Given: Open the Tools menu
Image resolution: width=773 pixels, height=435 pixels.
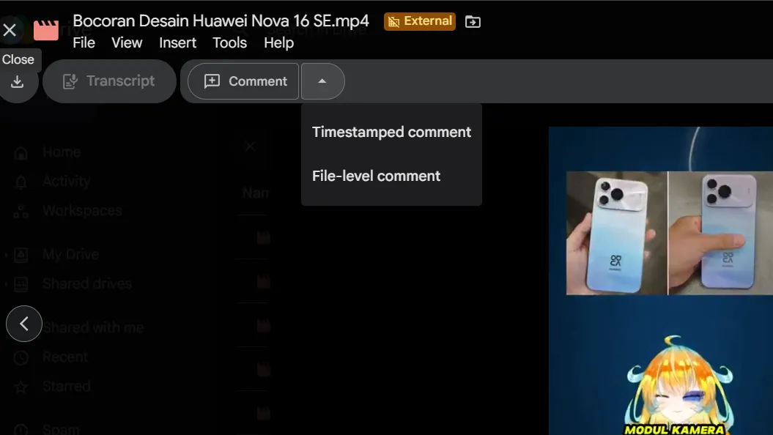Looking at the screenshot, I should 230,43.
